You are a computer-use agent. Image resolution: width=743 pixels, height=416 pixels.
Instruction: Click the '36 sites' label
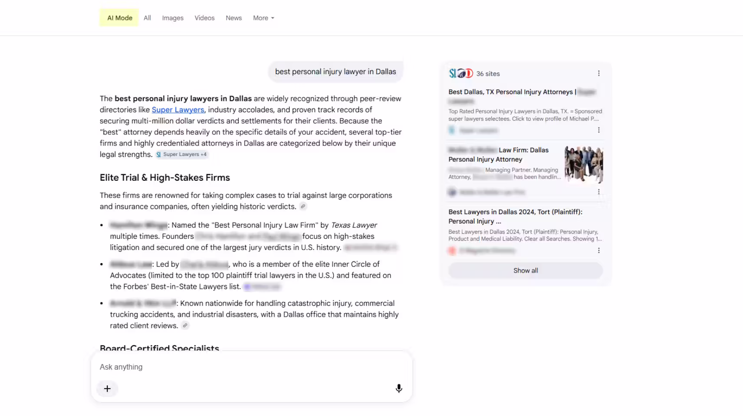tap(488, 74)
